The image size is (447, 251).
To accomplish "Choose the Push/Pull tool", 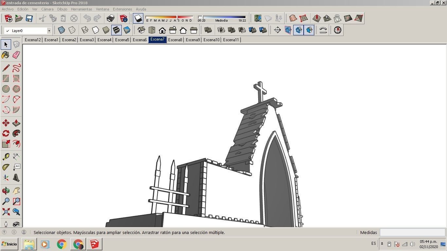I will tap(16, 123).
